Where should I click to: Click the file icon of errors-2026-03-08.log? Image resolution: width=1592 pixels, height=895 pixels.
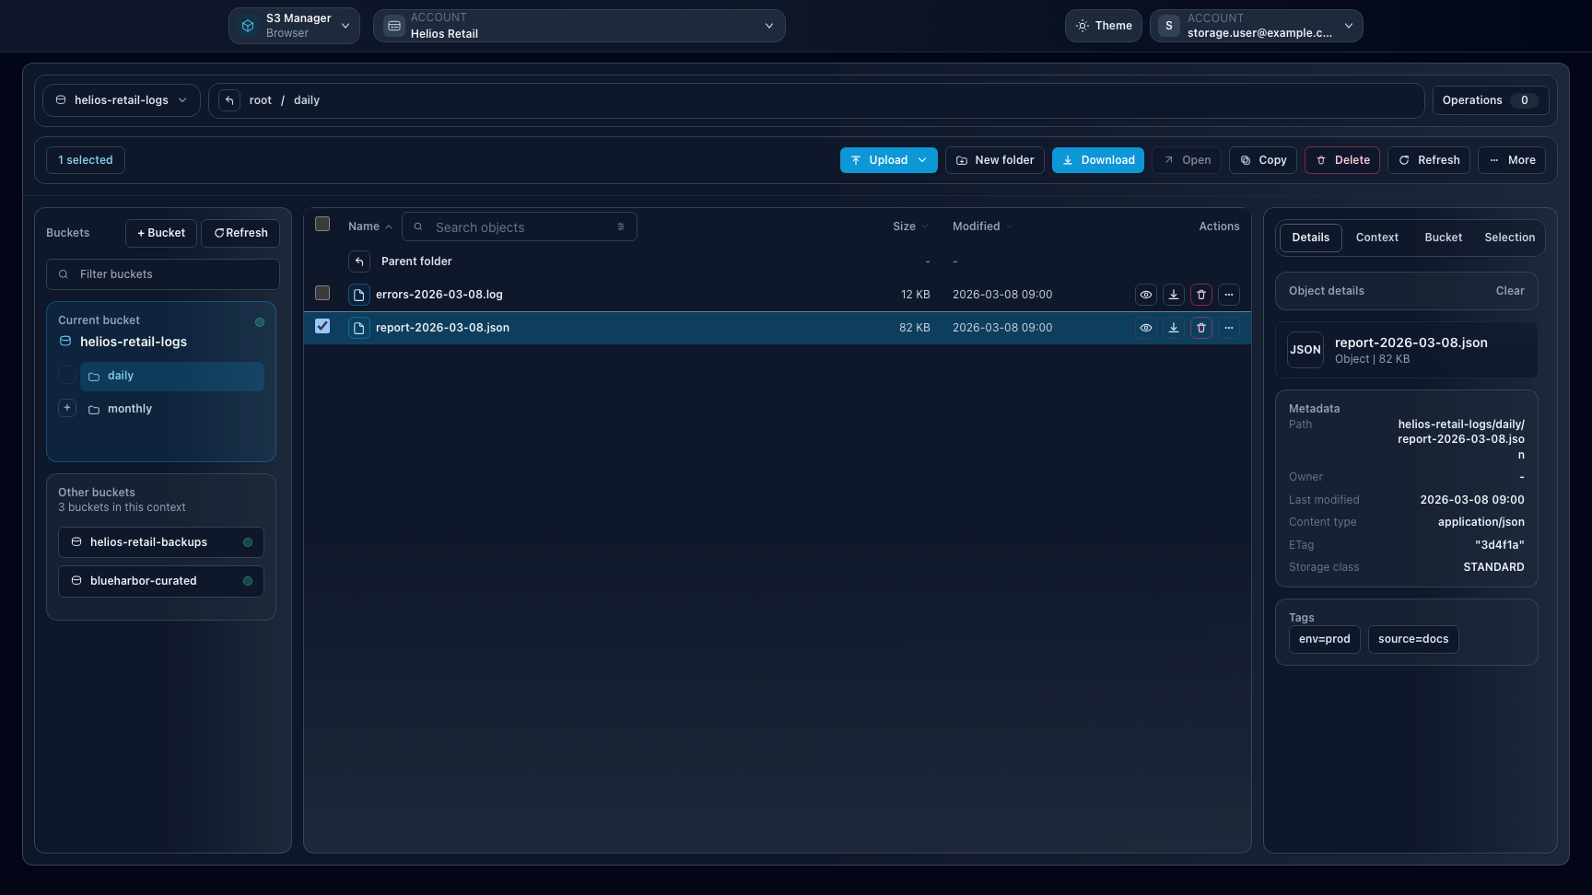tap(359, 295)
